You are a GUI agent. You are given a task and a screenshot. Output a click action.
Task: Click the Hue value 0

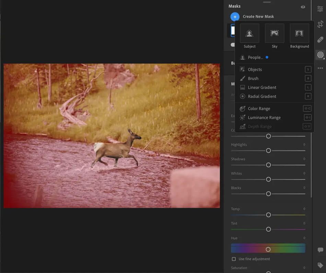click(x=304, y=238)
